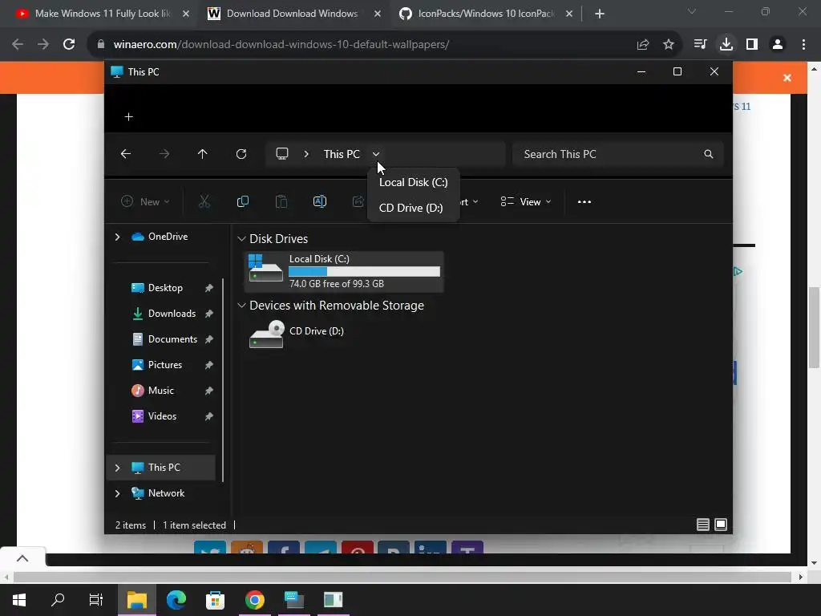Open Documents in the quick access sidebar
Screen dimensions: 821x616
pyautogui.click(x=173, y=339)
